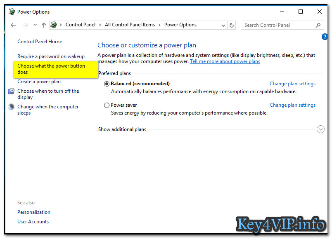
Task: Open Choose what the power button does
Action: pyautogui.click(x=51, y=69)
